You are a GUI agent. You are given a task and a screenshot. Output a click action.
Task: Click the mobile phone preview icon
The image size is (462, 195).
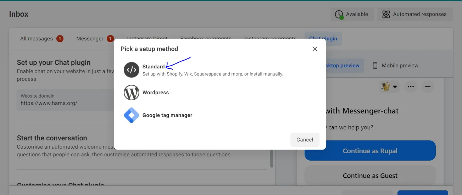point(375,66)
